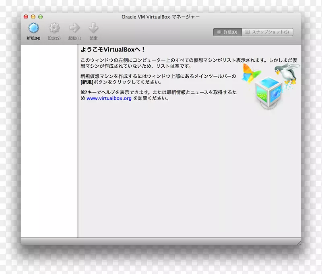This screenshot has width=322, height=274.
Task: Click the window title Oracle VM VirtualBox マネージャー
Action: (161, 17)
